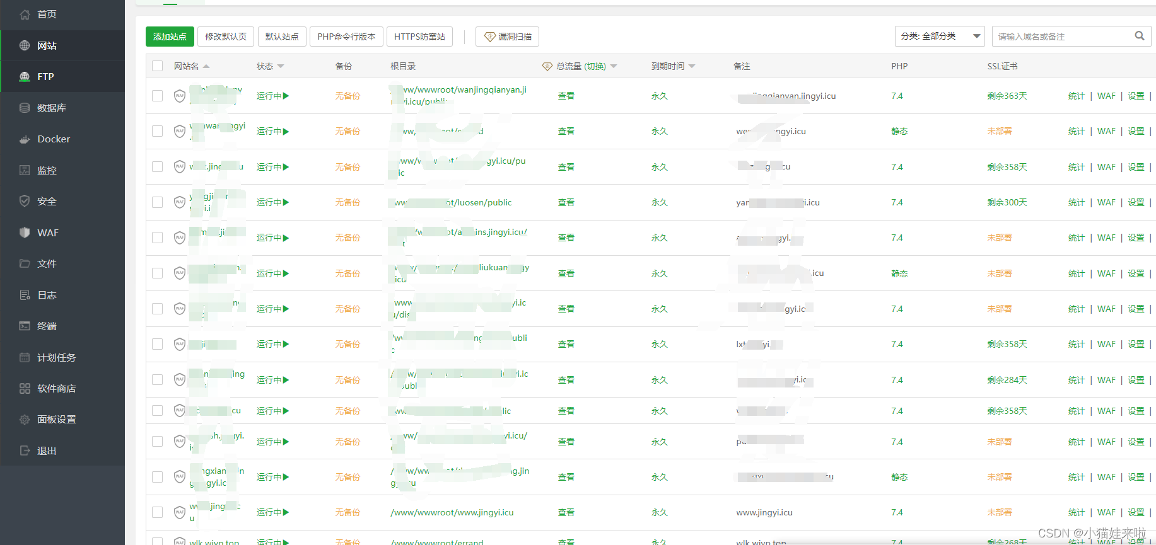Click the 修改默认页 button
The height and width of the screenshot is (545, 1156).
click(x=226, y=37)
